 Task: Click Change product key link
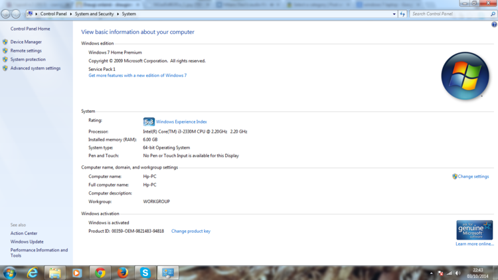[x=191, y=231]
